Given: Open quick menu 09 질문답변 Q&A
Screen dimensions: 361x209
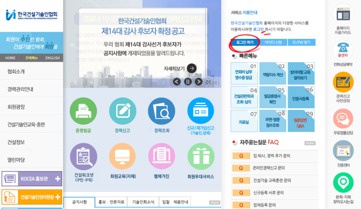Looking at the screenshot, I should click(x=301, y=121).
